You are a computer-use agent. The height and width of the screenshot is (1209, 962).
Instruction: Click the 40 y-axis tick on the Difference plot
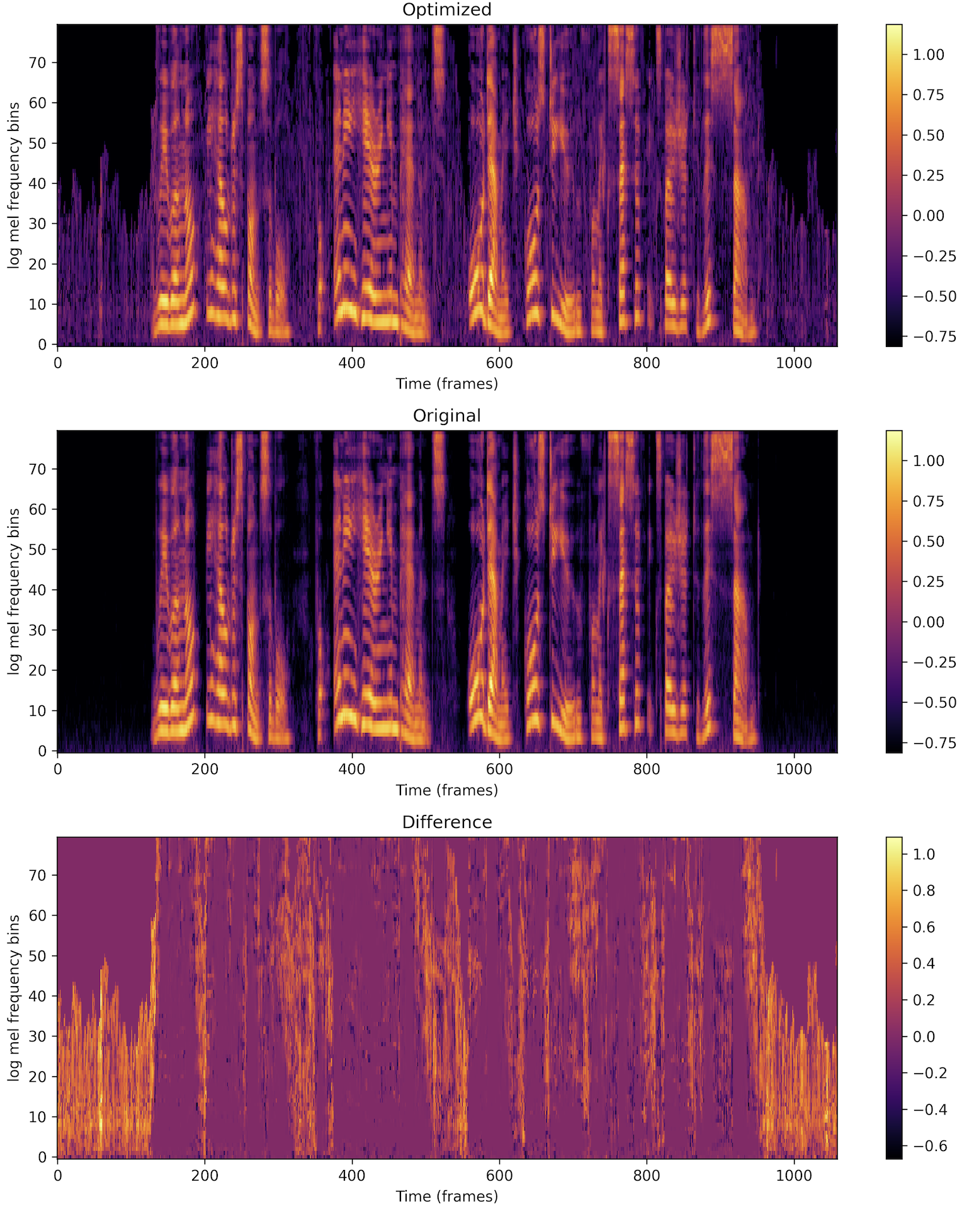(38, 996)
